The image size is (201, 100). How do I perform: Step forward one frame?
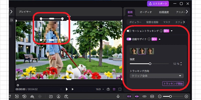tap(73, 89)
